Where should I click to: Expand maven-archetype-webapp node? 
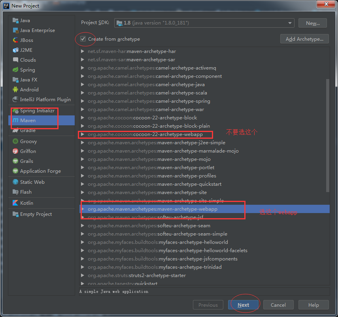82,209
